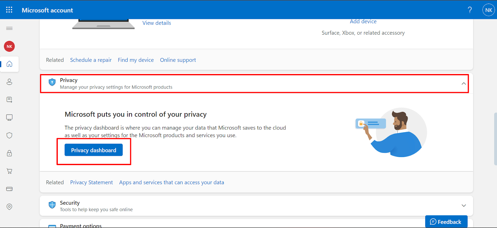Click the help question mark icon
This screenshot has height=228, width=497.
tap(470, 10)
